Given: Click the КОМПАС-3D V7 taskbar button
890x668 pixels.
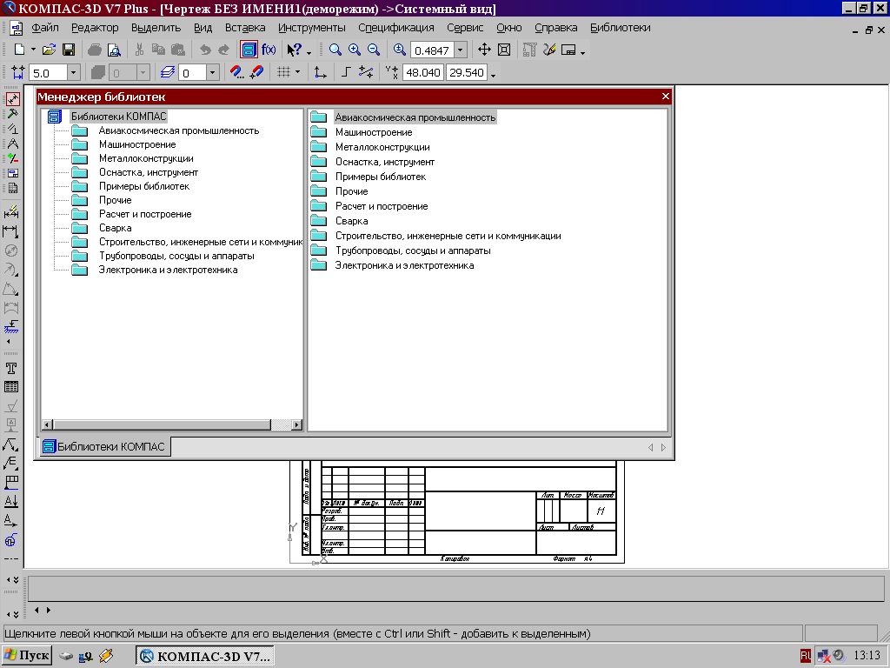Looking at the screenshot, I should [205, 656].
